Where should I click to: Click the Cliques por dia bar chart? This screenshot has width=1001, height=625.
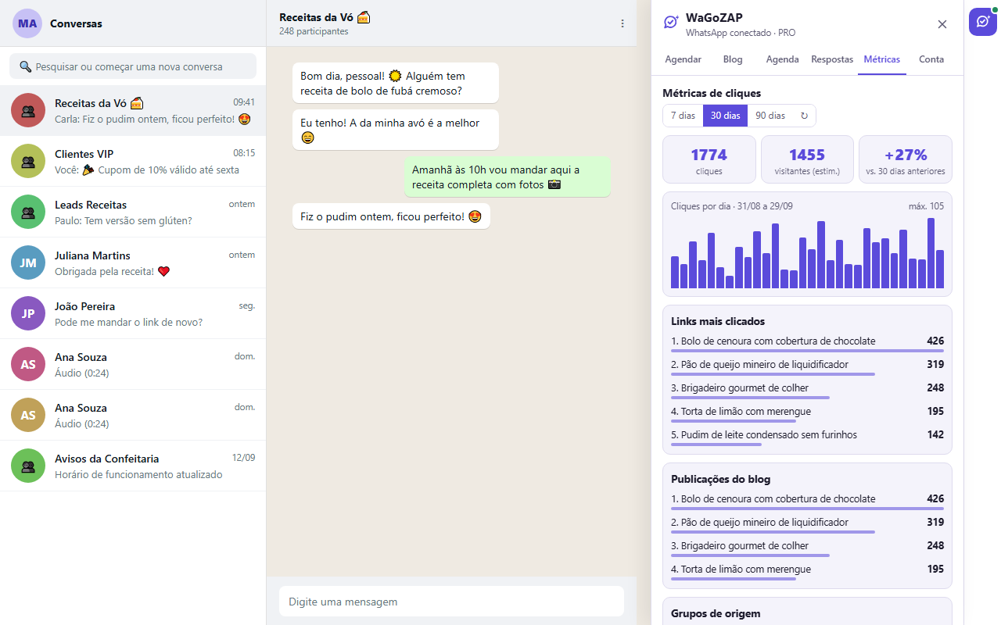tap(807, 252)
